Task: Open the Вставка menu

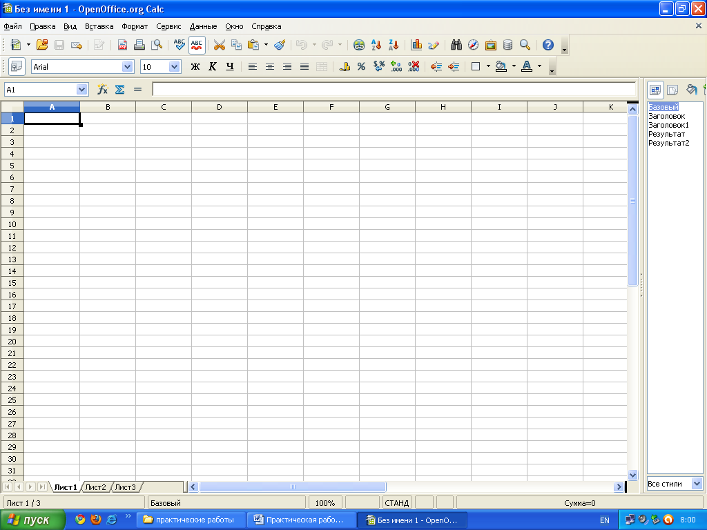Action: coord(99,26)
